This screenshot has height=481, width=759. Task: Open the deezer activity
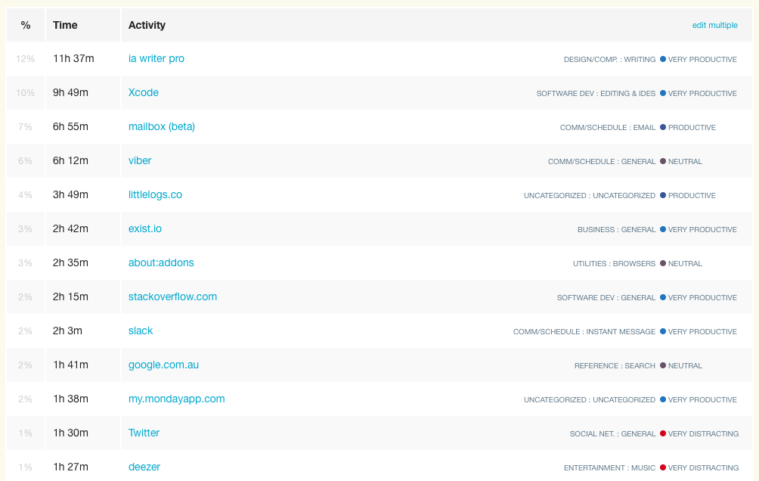(x=144, y=467)
